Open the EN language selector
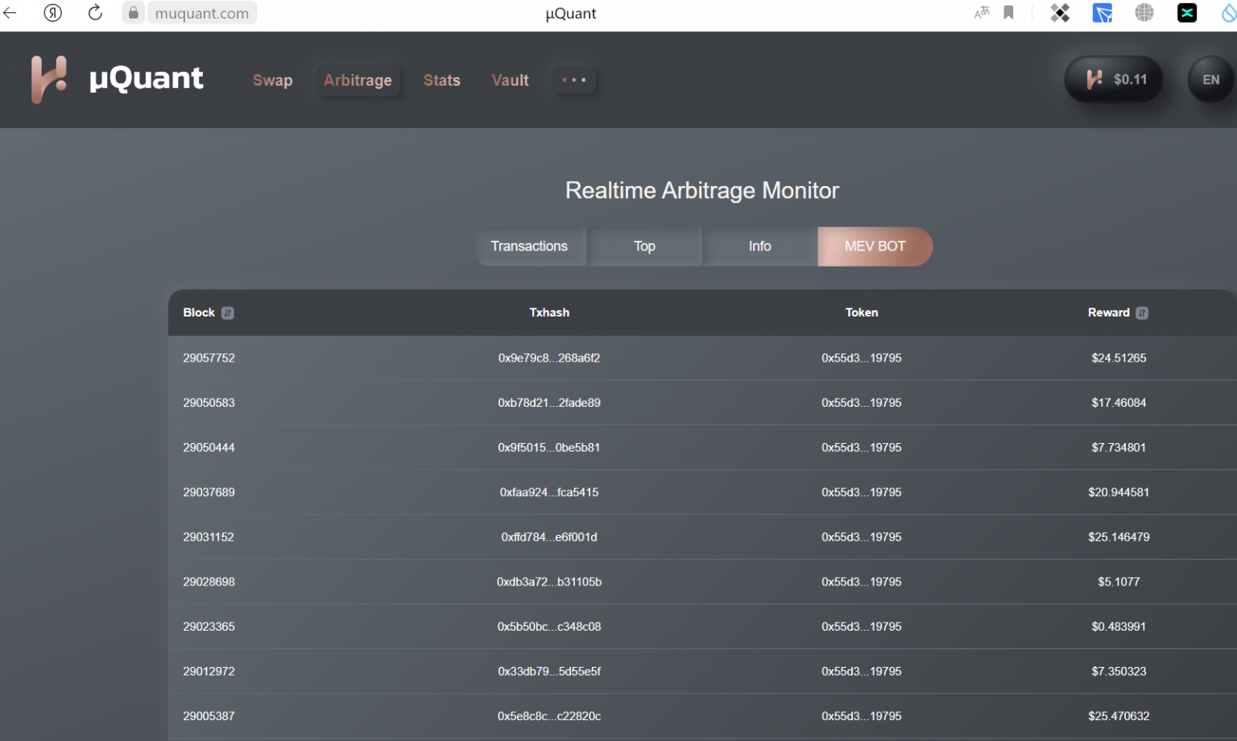Viewport: 1237px width, 741px height. point(1210,79)
